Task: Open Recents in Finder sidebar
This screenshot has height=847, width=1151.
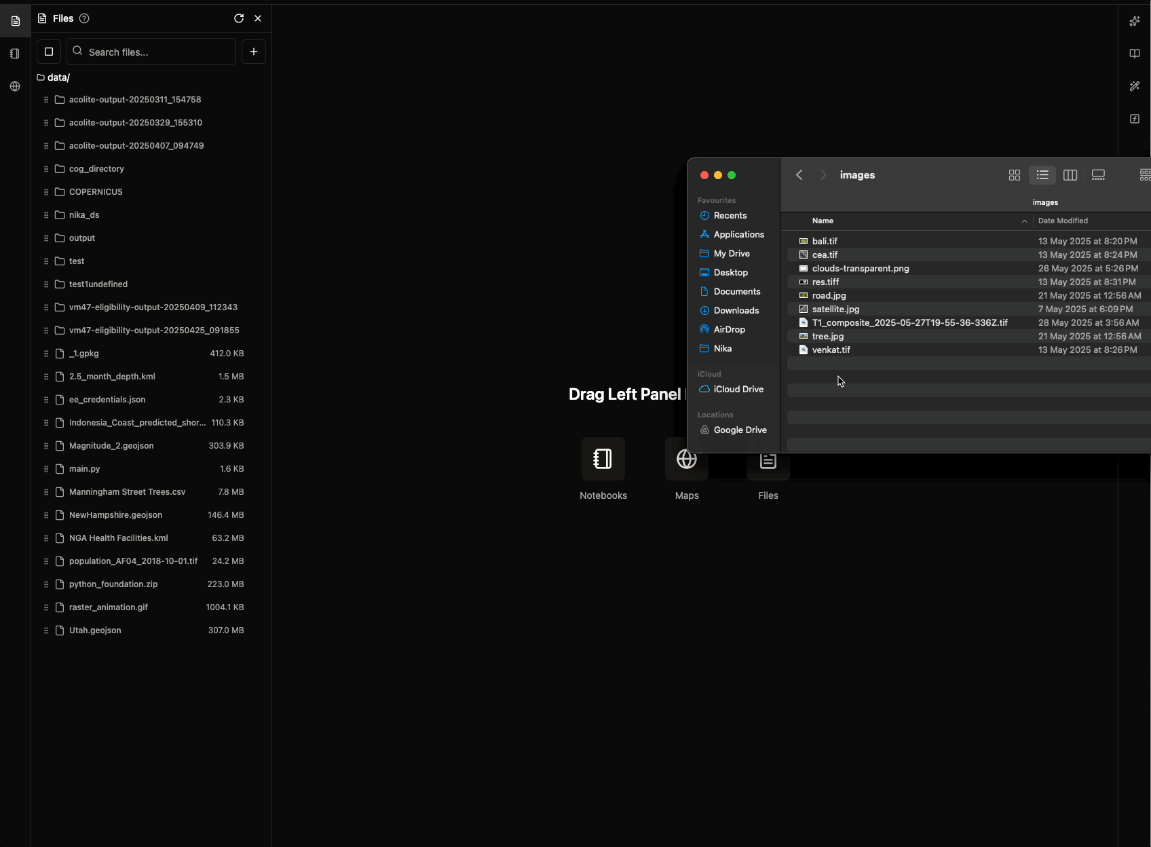Action: coord(730,215)
